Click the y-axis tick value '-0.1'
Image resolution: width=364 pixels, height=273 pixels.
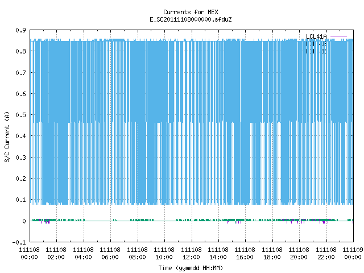click(19, 242)
